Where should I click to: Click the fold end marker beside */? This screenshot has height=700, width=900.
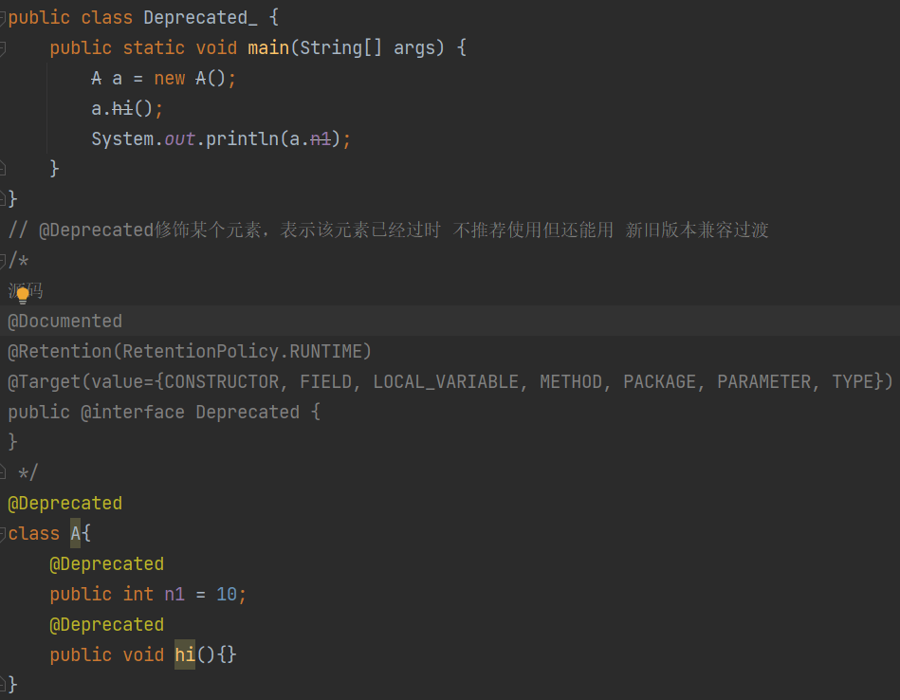[x=2, y=472]
